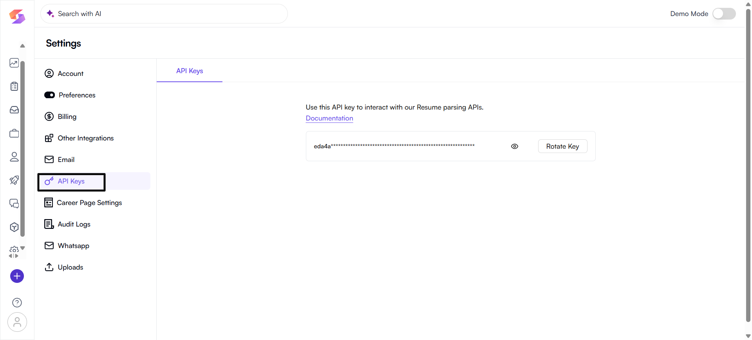
Task: Open the user profile avatar menu
Action: [17, 322]
